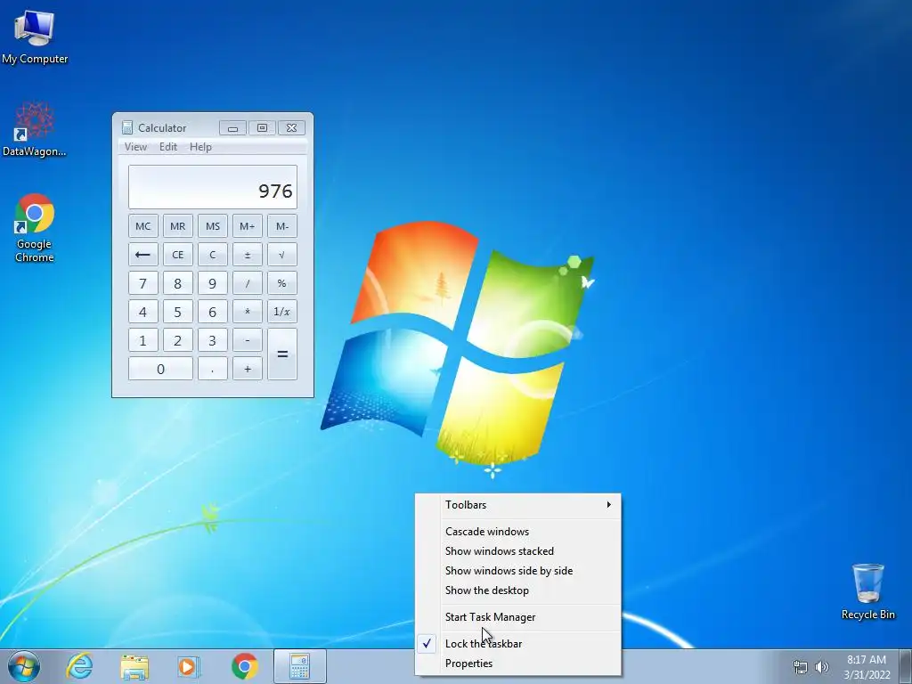Select Show the desktop menu entry
Screen dimensions: 912x684
(x=518, y=590)
